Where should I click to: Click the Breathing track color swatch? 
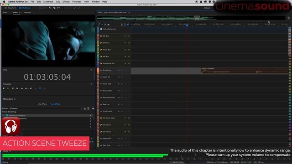click(x=98, y=71)
